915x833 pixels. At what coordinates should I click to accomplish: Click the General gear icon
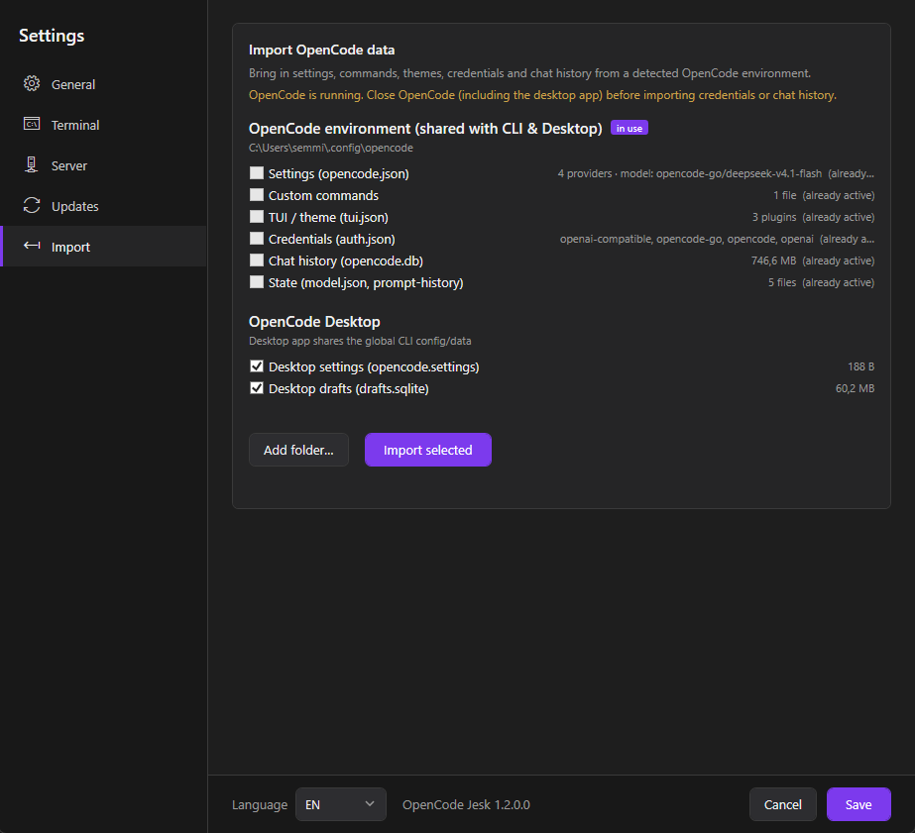pos(32,83)
